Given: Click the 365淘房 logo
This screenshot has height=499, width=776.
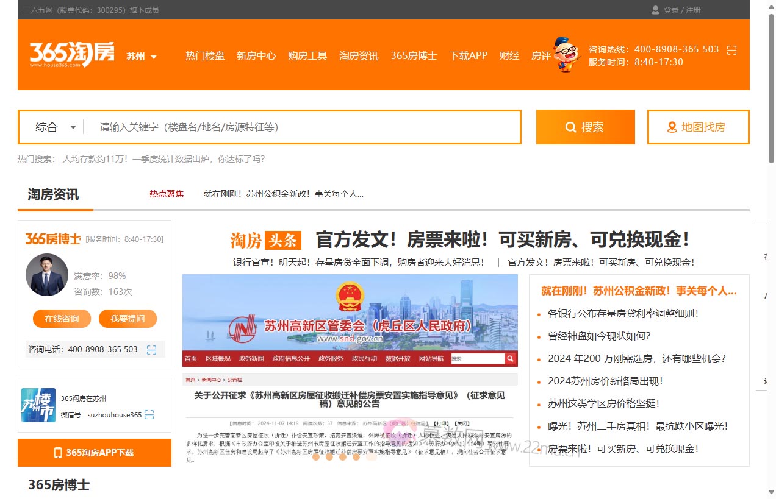Looking at the screenshot, I should pos(72,55).
